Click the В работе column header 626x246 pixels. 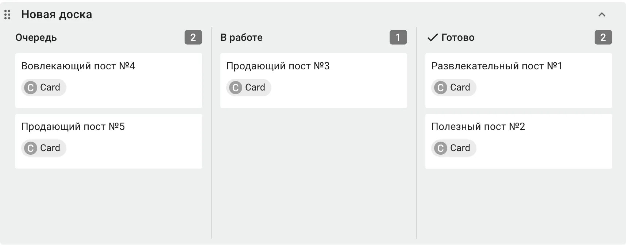click(241, 37)
